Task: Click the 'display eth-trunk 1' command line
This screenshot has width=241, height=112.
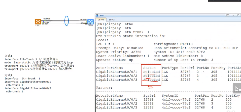Action: (123, 32)
